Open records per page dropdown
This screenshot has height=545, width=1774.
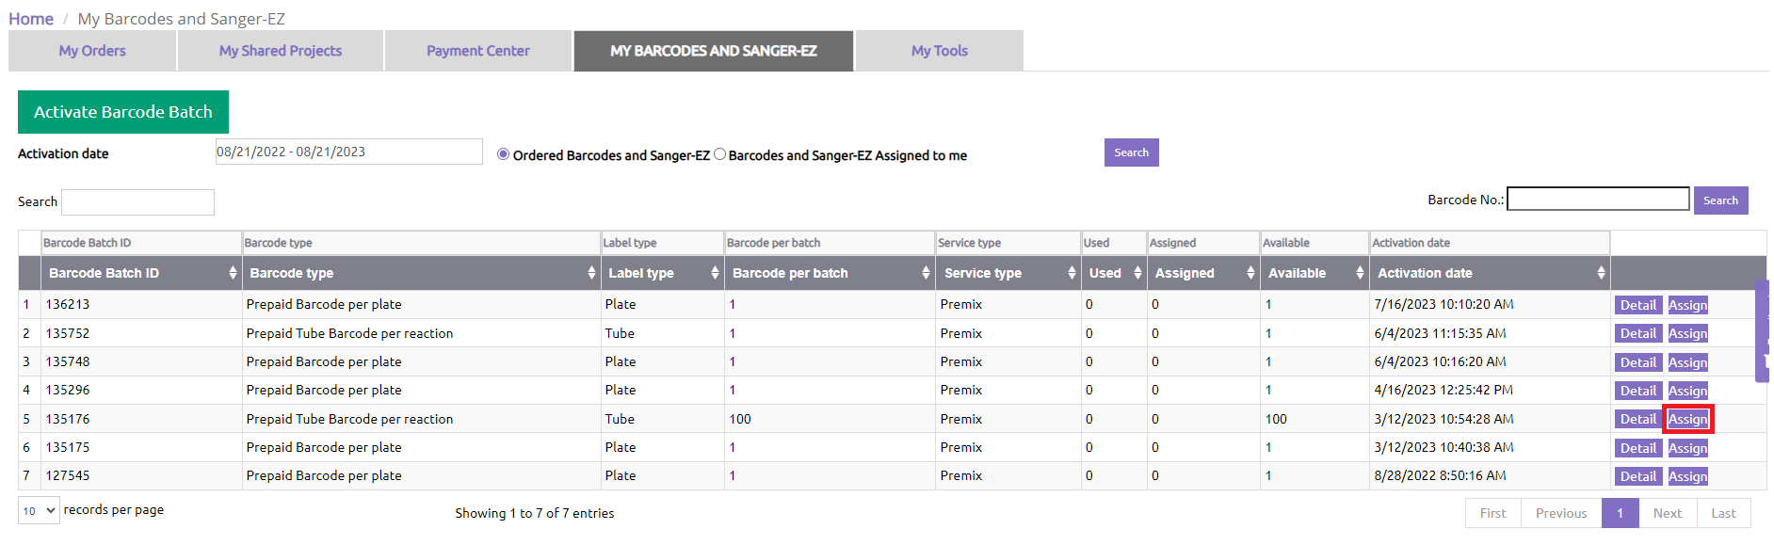pyautogui.click(x=39, y=511)
